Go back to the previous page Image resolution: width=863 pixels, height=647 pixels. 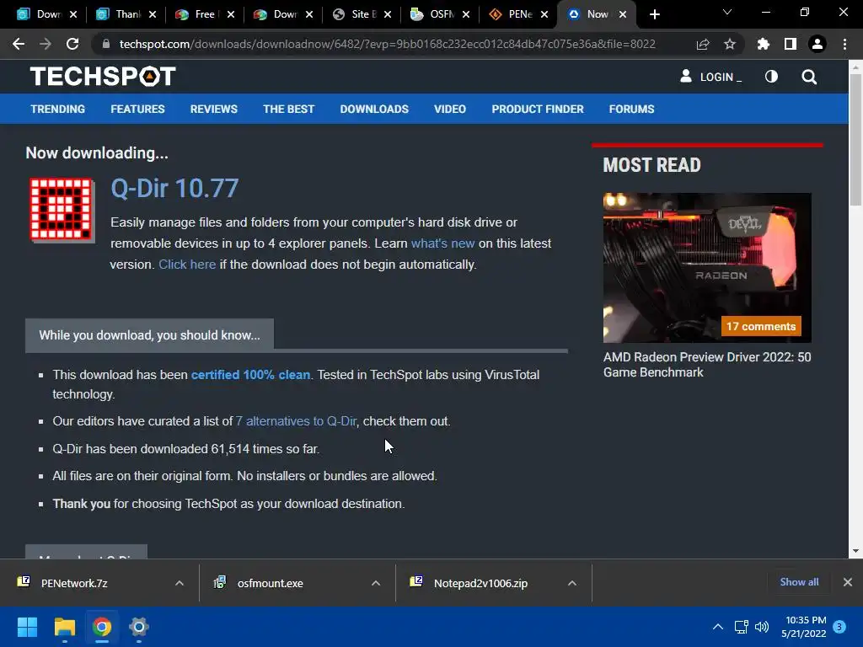[19, 44]
